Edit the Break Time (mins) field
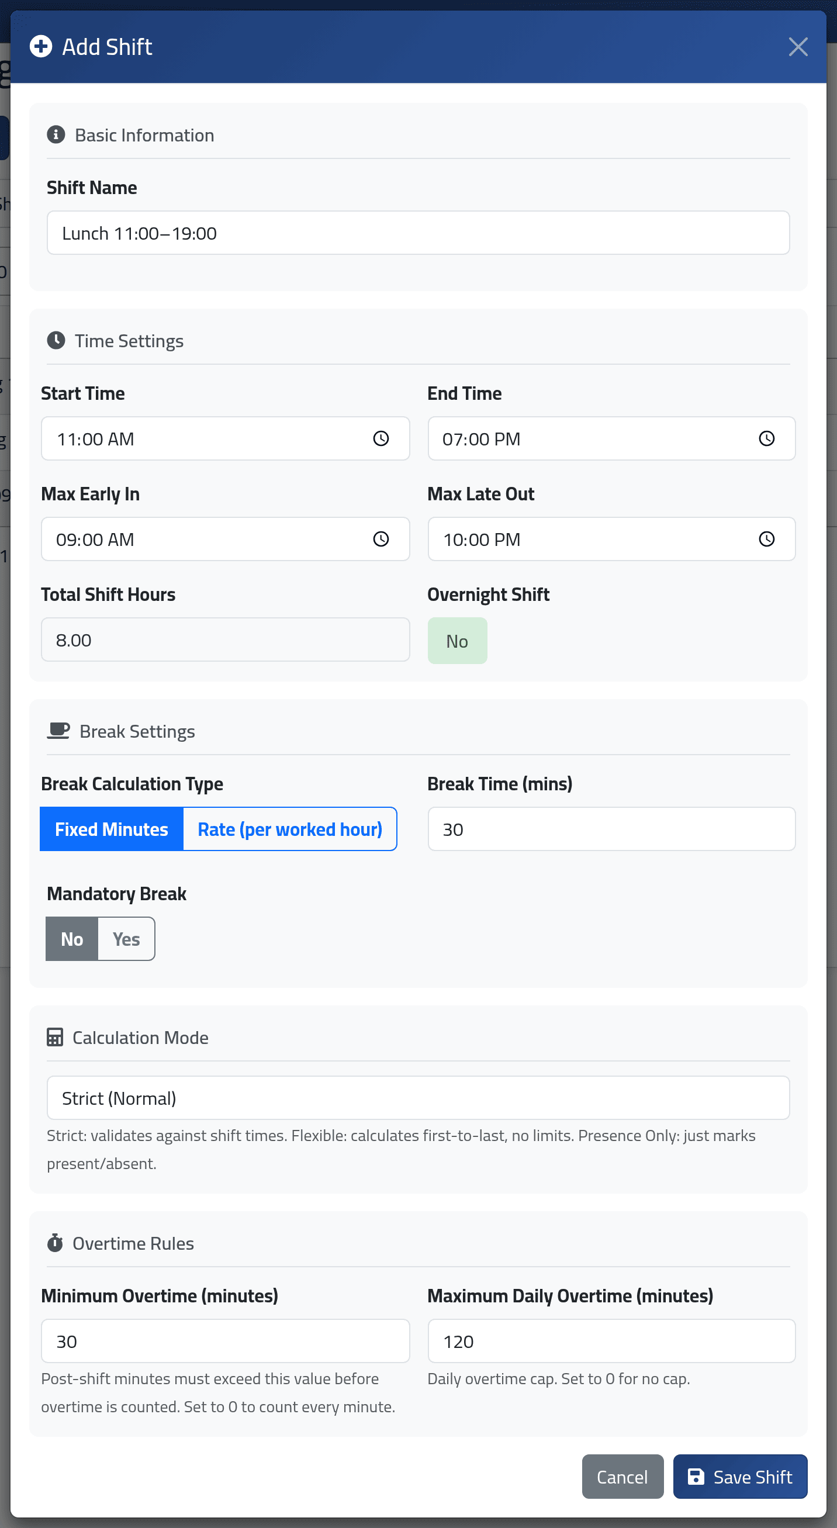 coord(611,829)
